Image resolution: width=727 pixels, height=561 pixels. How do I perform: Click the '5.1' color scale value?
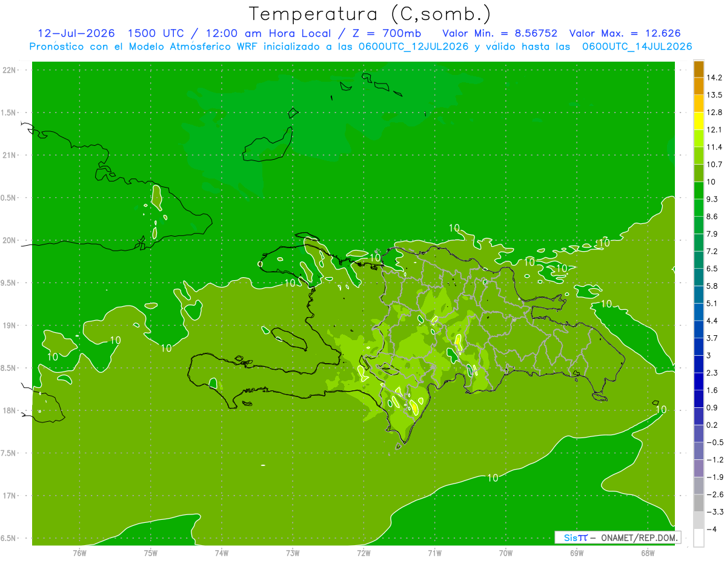pos(713,303)
